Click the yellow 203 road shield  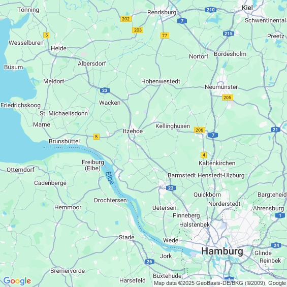(x=138, y=30)
